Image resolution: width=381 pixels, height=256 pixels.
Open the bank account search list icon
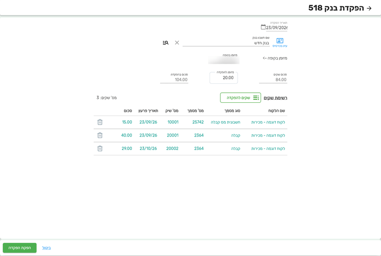[165, 42]
